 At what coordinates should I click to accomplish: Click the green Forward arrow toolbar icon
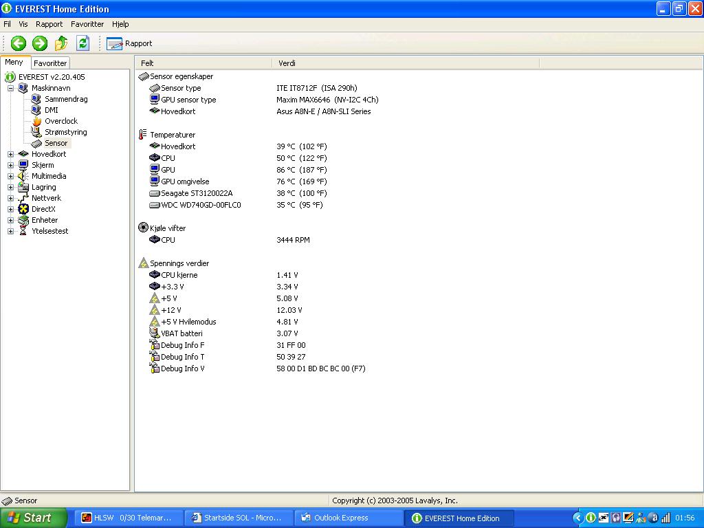(x=39, y=43)
